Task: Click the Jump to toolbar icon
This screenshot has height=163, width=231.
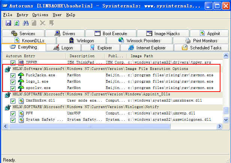Action: coord(52,23)
